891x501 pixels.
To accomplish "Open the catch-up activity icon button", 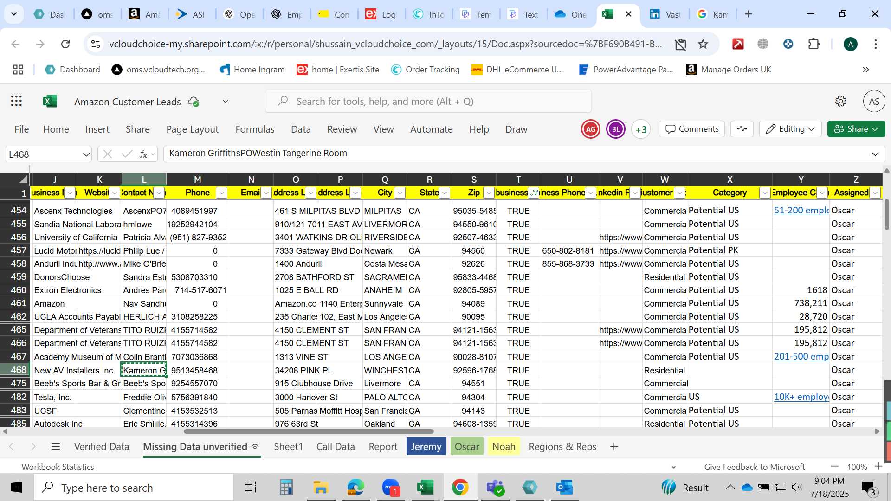I will pyautogui.click(x=742, y=129).
